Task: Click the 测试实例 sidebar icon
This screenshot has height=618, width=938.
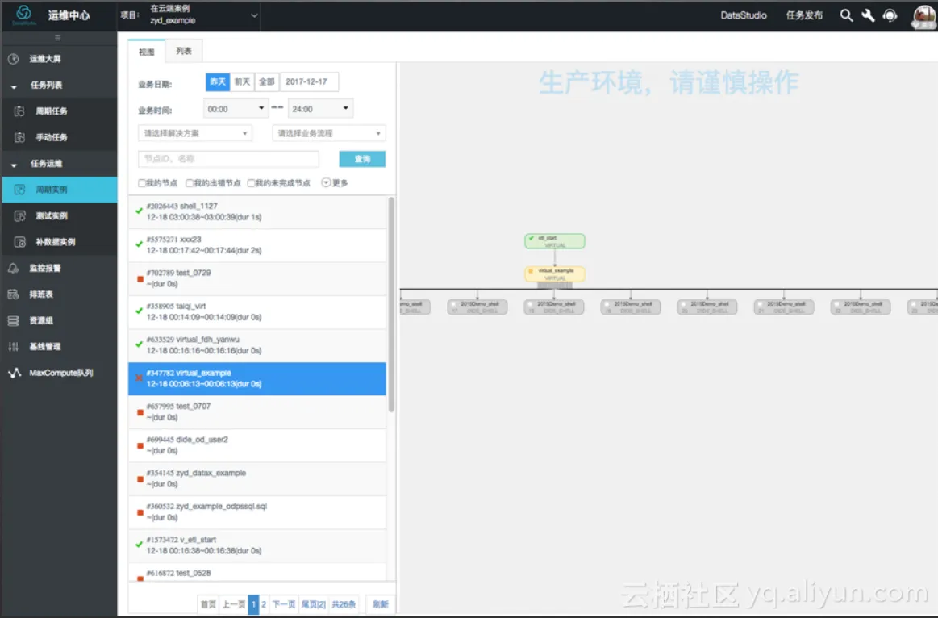Action: point(19,215)
